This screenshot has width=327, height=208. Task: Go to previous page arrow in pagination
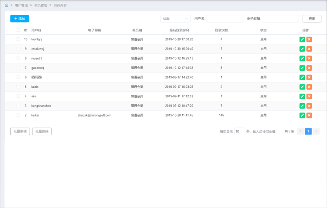click(300, 131)
